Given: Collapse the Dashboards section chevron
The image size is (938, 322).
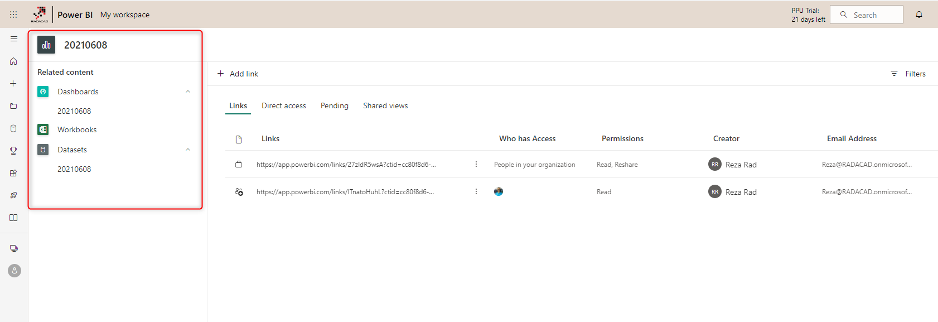Looking at the screenshot, I should tap(188, 92).
